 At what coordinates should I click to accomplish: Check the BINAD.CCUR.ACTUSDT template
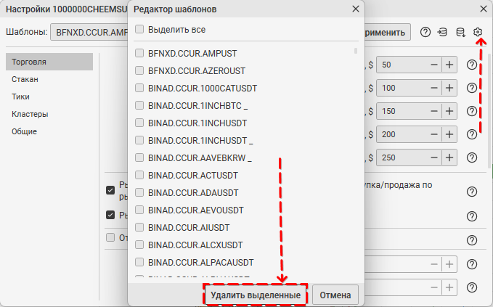point(139,175)
